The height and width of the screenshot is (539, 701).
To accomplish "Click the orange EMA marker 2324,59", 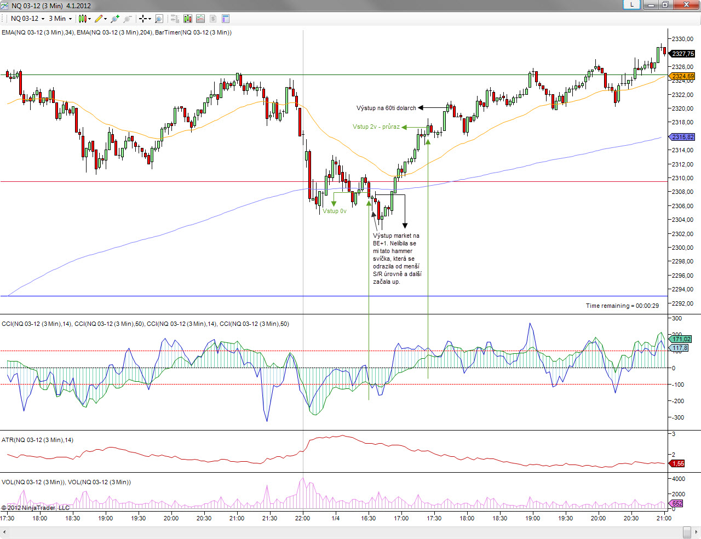I will pyautogui.click(x=682, y=76).
